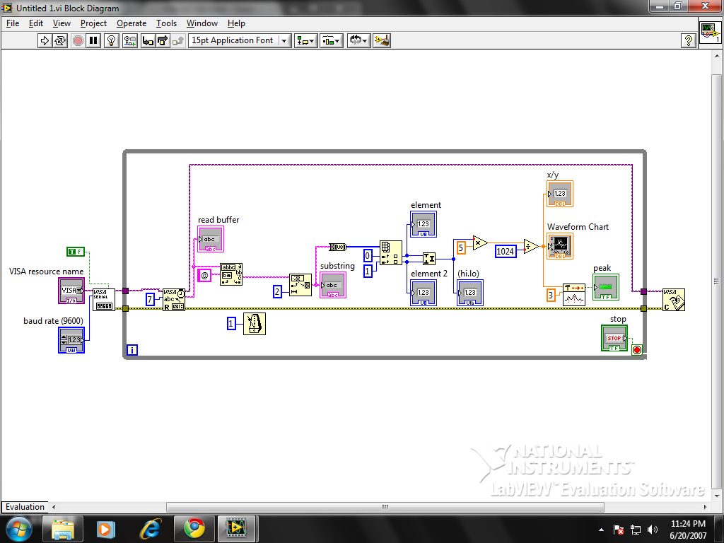Open Google Chrome from taskbar
This screenshot has width=724, height=543.
194,529
